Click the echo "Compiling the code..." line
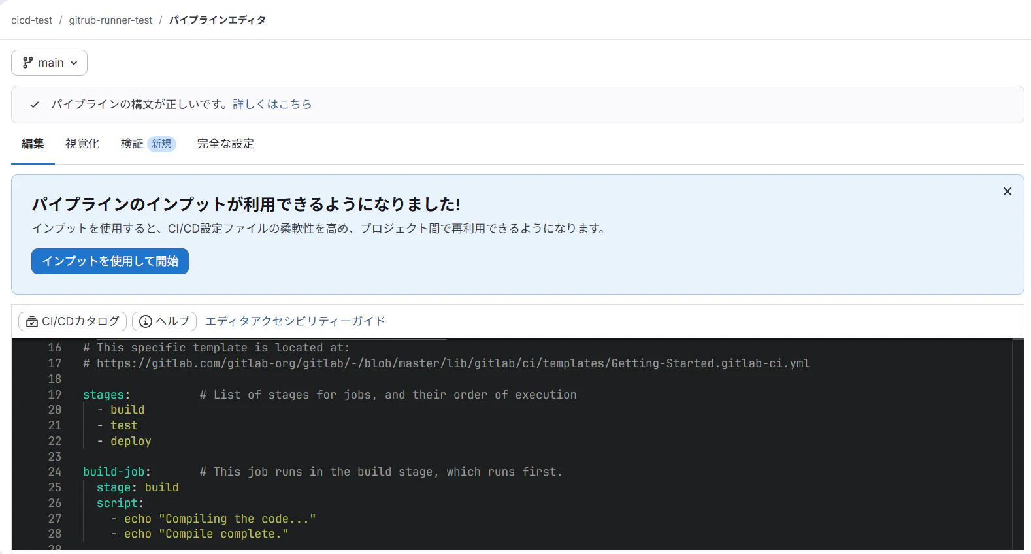 (x=214, y=519)
